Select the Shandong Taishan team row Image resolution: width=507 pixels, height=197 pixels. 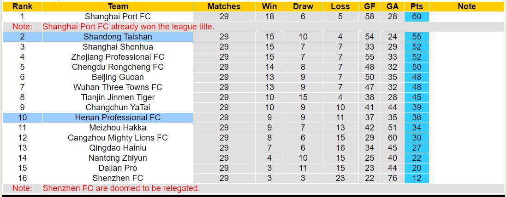(118, 37)
